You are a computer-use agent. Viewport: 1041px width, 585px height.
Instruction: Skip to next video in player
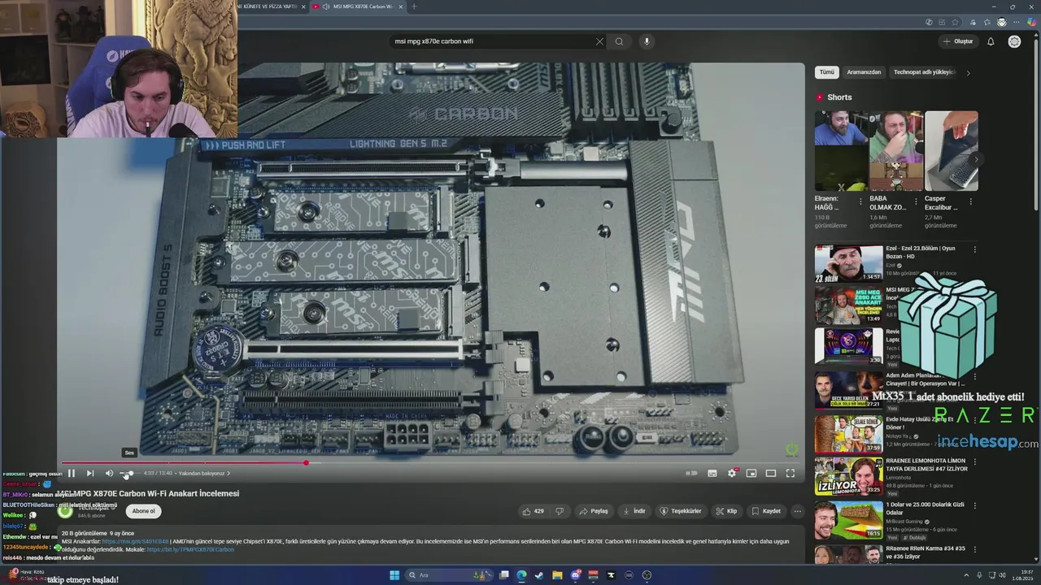click(x=90, y=473)
